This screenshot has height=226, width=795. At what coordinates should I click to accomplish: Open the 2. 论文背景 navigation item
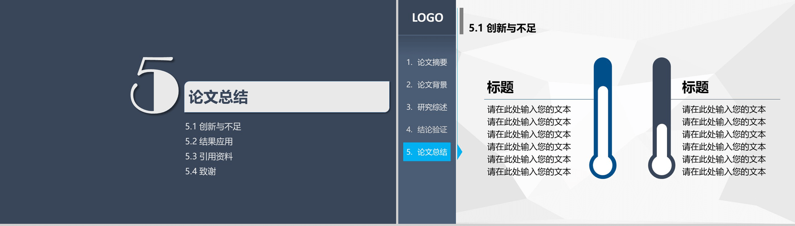point(427,85)
